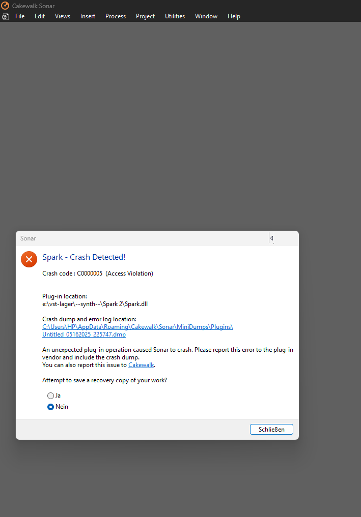Click 'Crash dump and error log location:' label
This screenshot has height=517, width=361.
(89, 319)
